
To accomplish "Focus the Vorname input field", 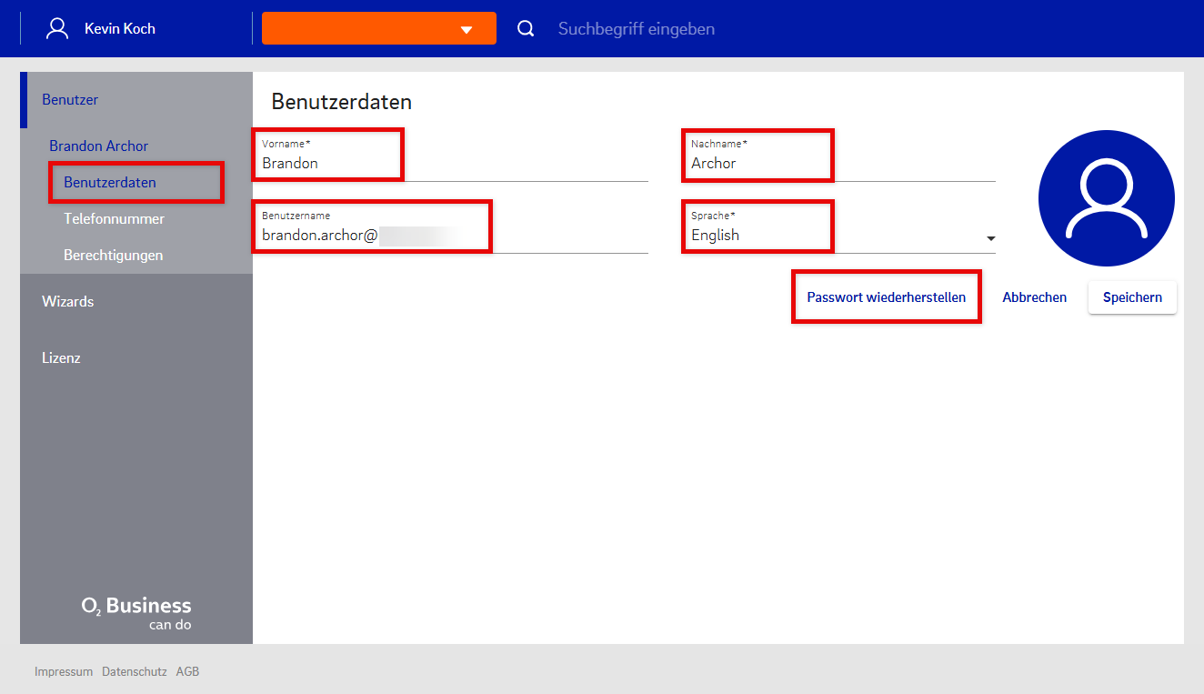I will coord(450,164).
